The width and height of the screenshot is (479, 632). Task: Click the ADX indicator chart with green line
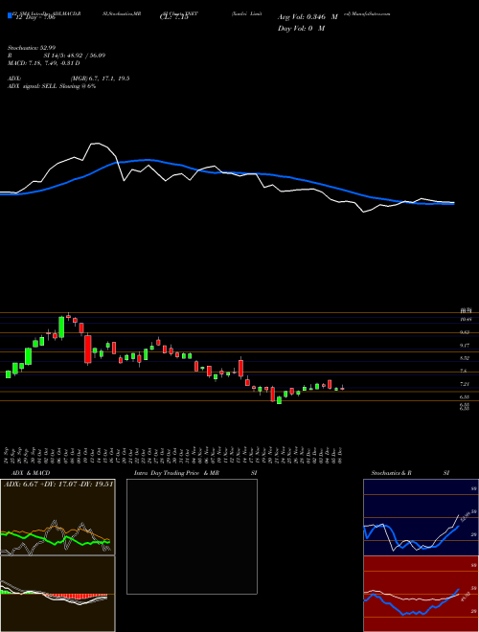(57, 517)
